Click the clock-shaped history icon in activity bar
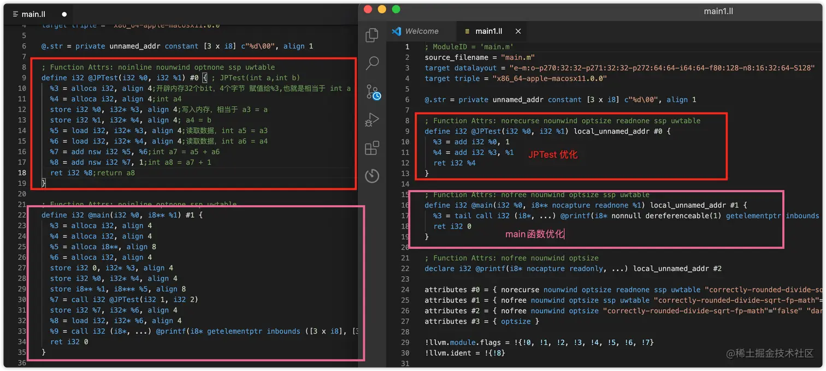The image size is (826, 371). coord(372,176)
